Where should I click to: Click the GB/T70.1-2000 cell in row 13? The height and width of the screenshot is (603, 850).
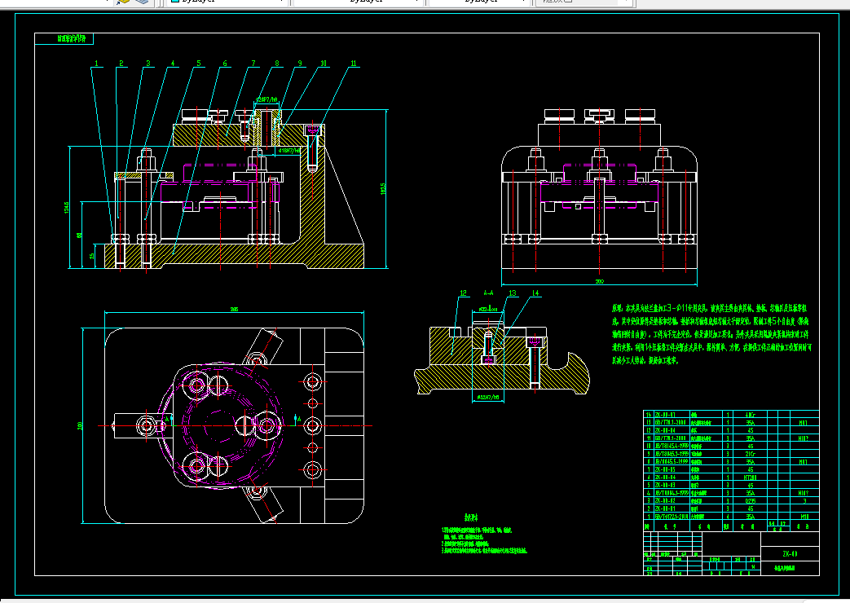tap(671, 422)
